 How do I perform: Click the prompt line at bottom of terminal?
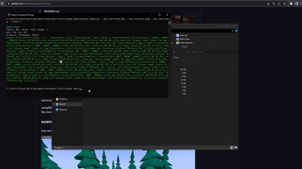coord(44,89)
